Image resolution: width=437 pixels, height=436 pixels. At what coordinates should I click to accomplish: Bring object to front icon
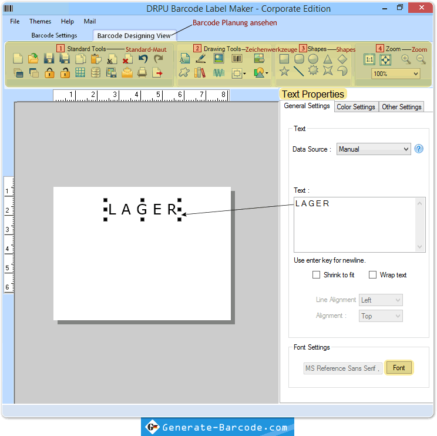18,73
